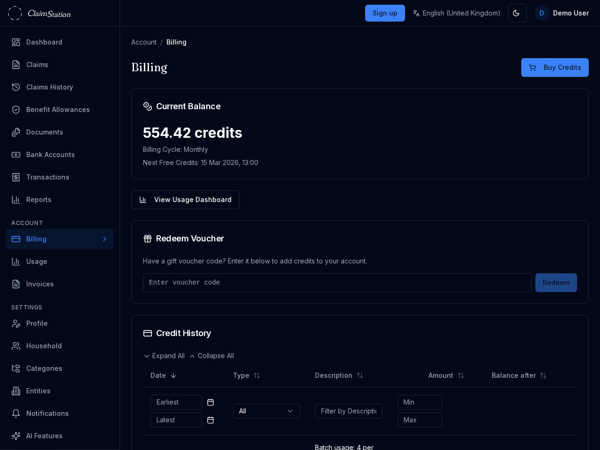Open English (United Kingdom) language selector

pyautogui.click(x=457, y=13)
